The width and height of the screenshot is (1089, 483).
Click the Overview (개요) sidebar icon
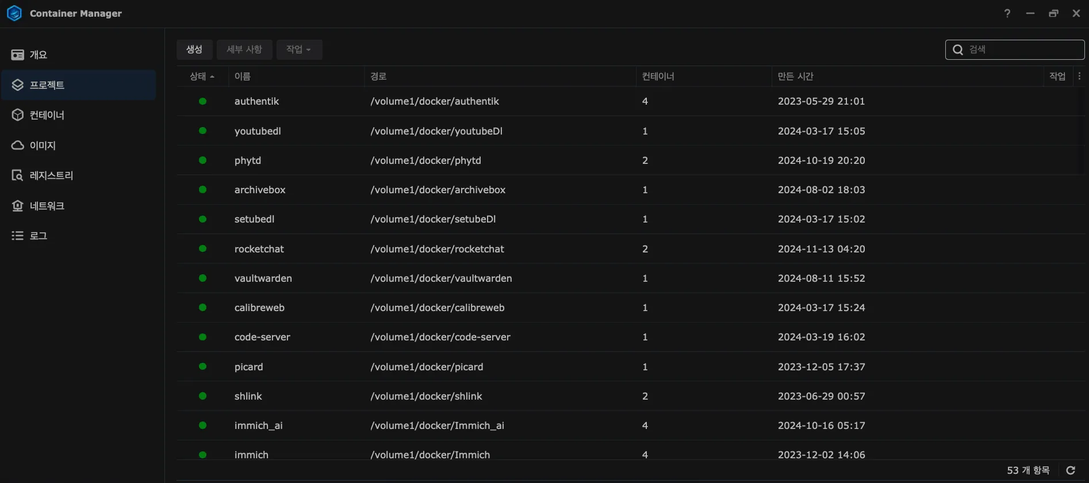[18, 55]
